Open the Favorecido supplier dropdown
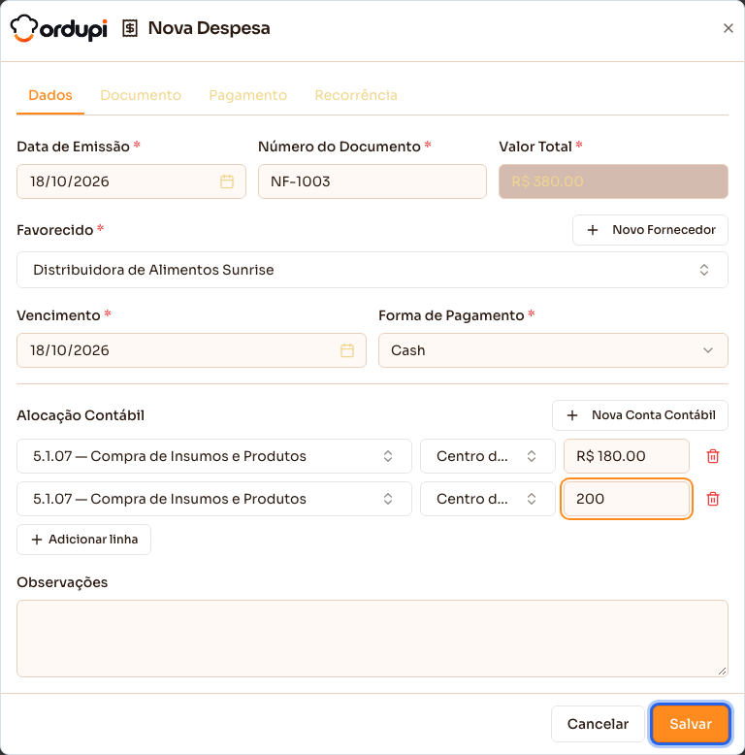The height and width of the screenshot is (755, 745). [x=372, y=270]
